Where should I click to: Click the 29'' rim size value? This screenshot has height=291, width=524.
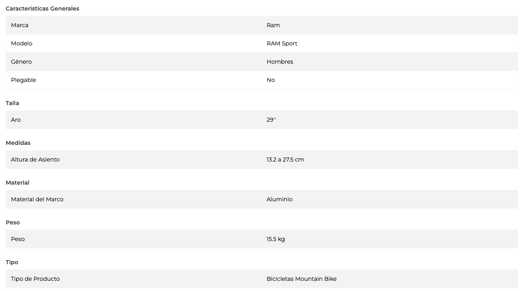(x=271, y=120)
